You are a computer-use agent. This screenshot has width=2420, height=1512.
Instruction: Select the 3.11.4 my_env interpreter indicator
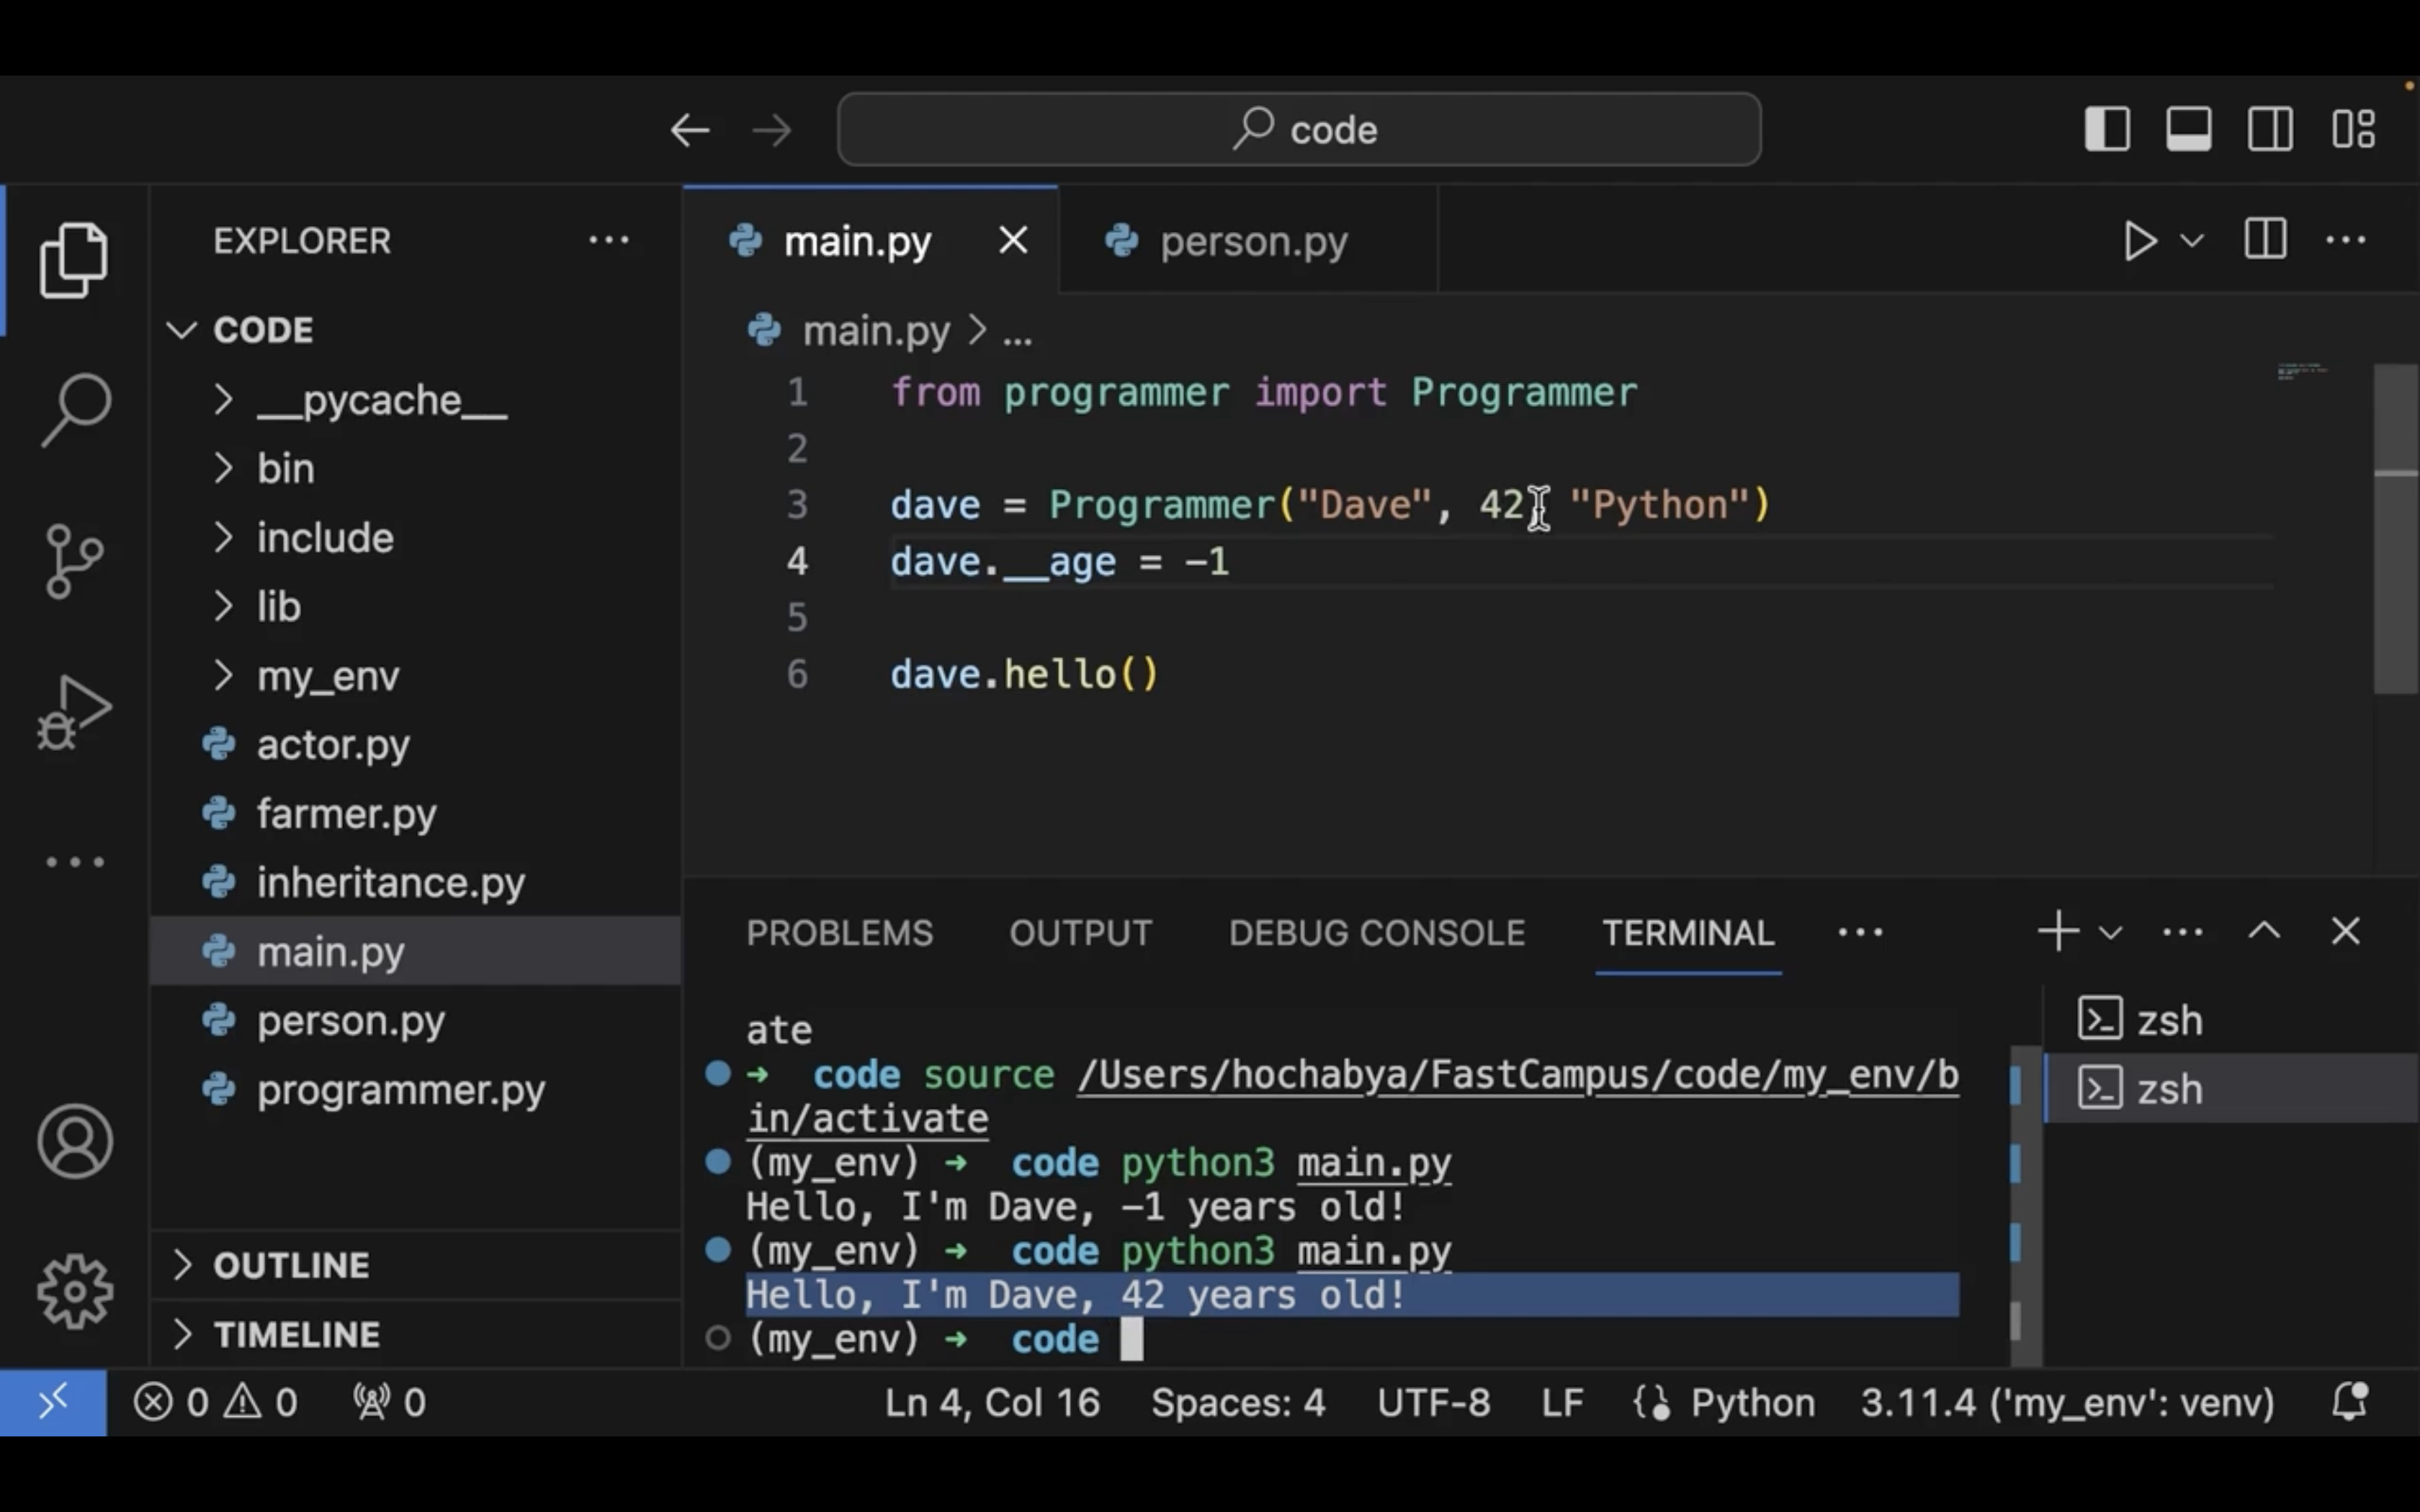coord(2066,1402)
